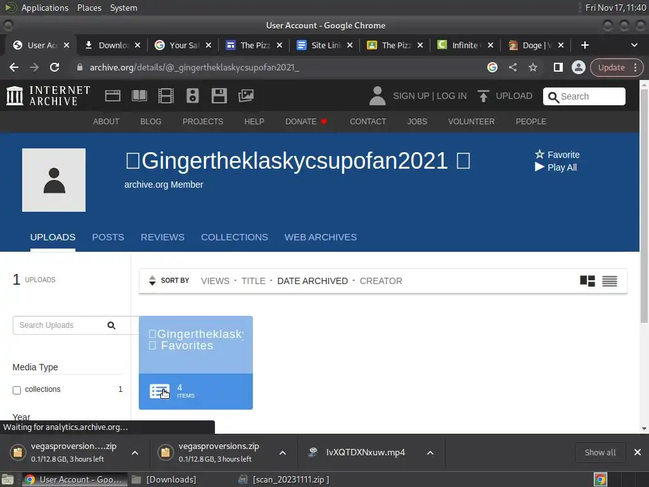Close the downloads bar

pos(638,453)
